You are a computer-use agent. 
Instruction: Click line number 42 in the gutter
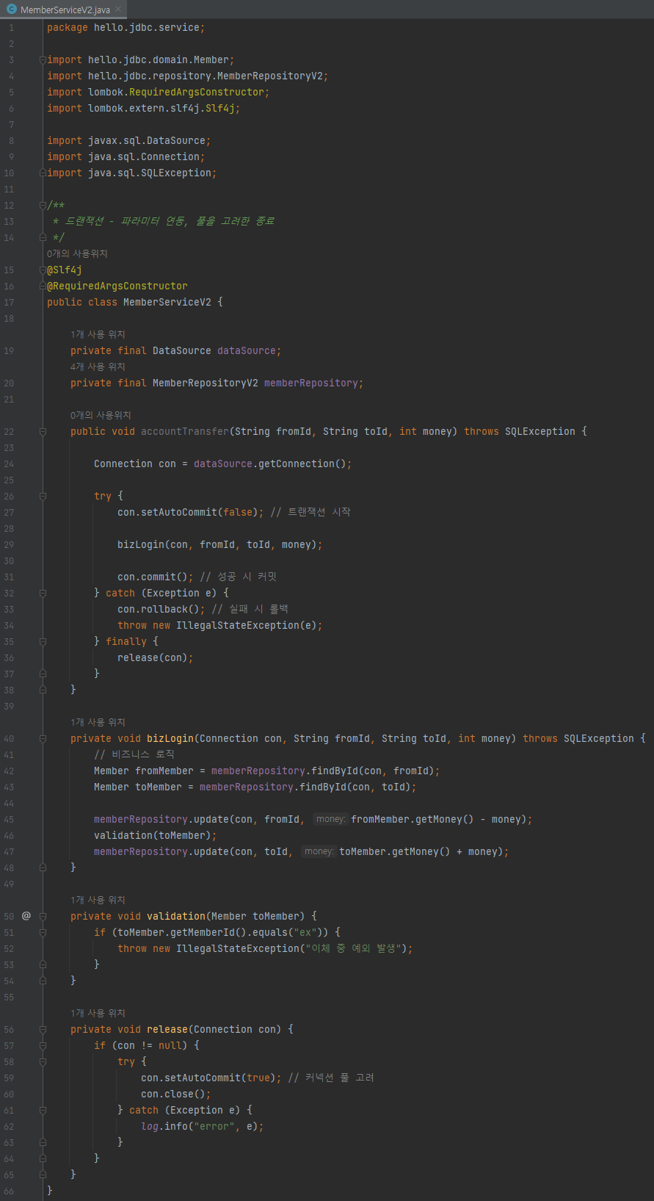click(x=9, y=771)
